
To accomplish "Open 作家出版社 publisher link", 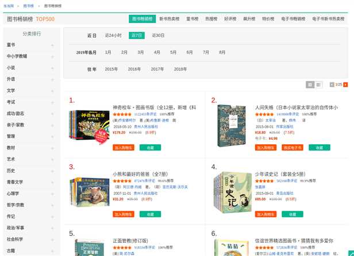I will tap(284, 127).
